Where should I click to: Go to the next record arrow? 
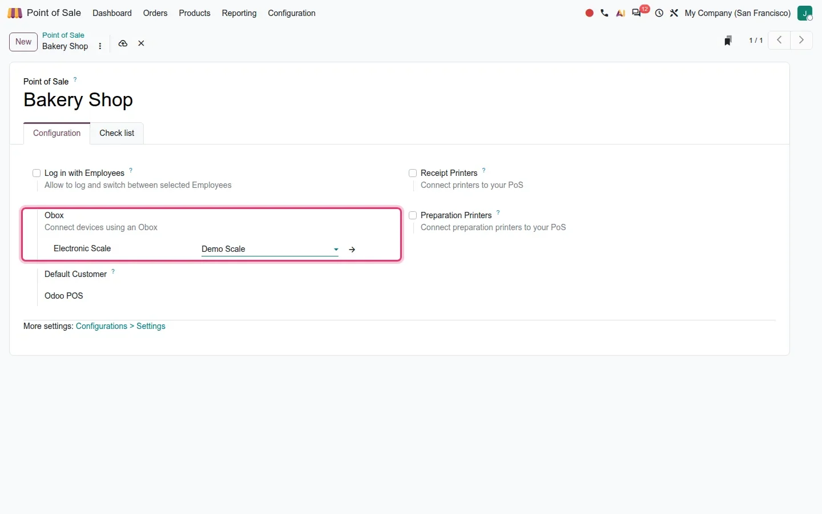coord(801,40)
